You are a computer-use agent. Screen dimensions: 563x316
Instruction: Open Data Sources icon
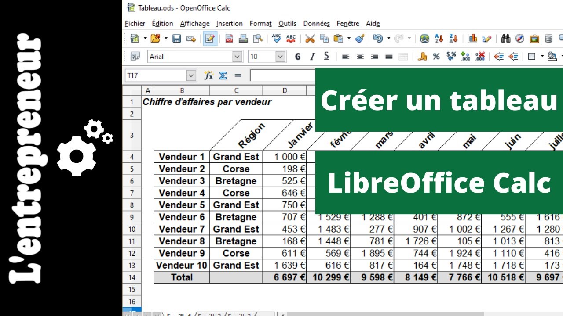(x=548, y=39)
